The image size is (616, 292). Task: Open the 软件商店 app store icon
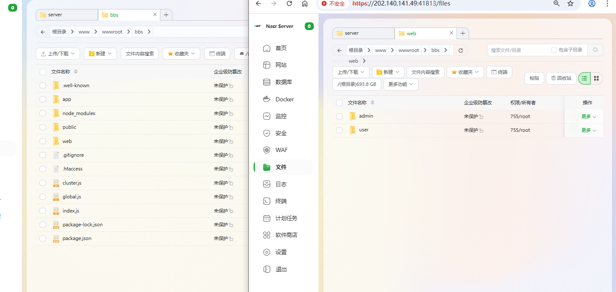(x=267, y=235)
